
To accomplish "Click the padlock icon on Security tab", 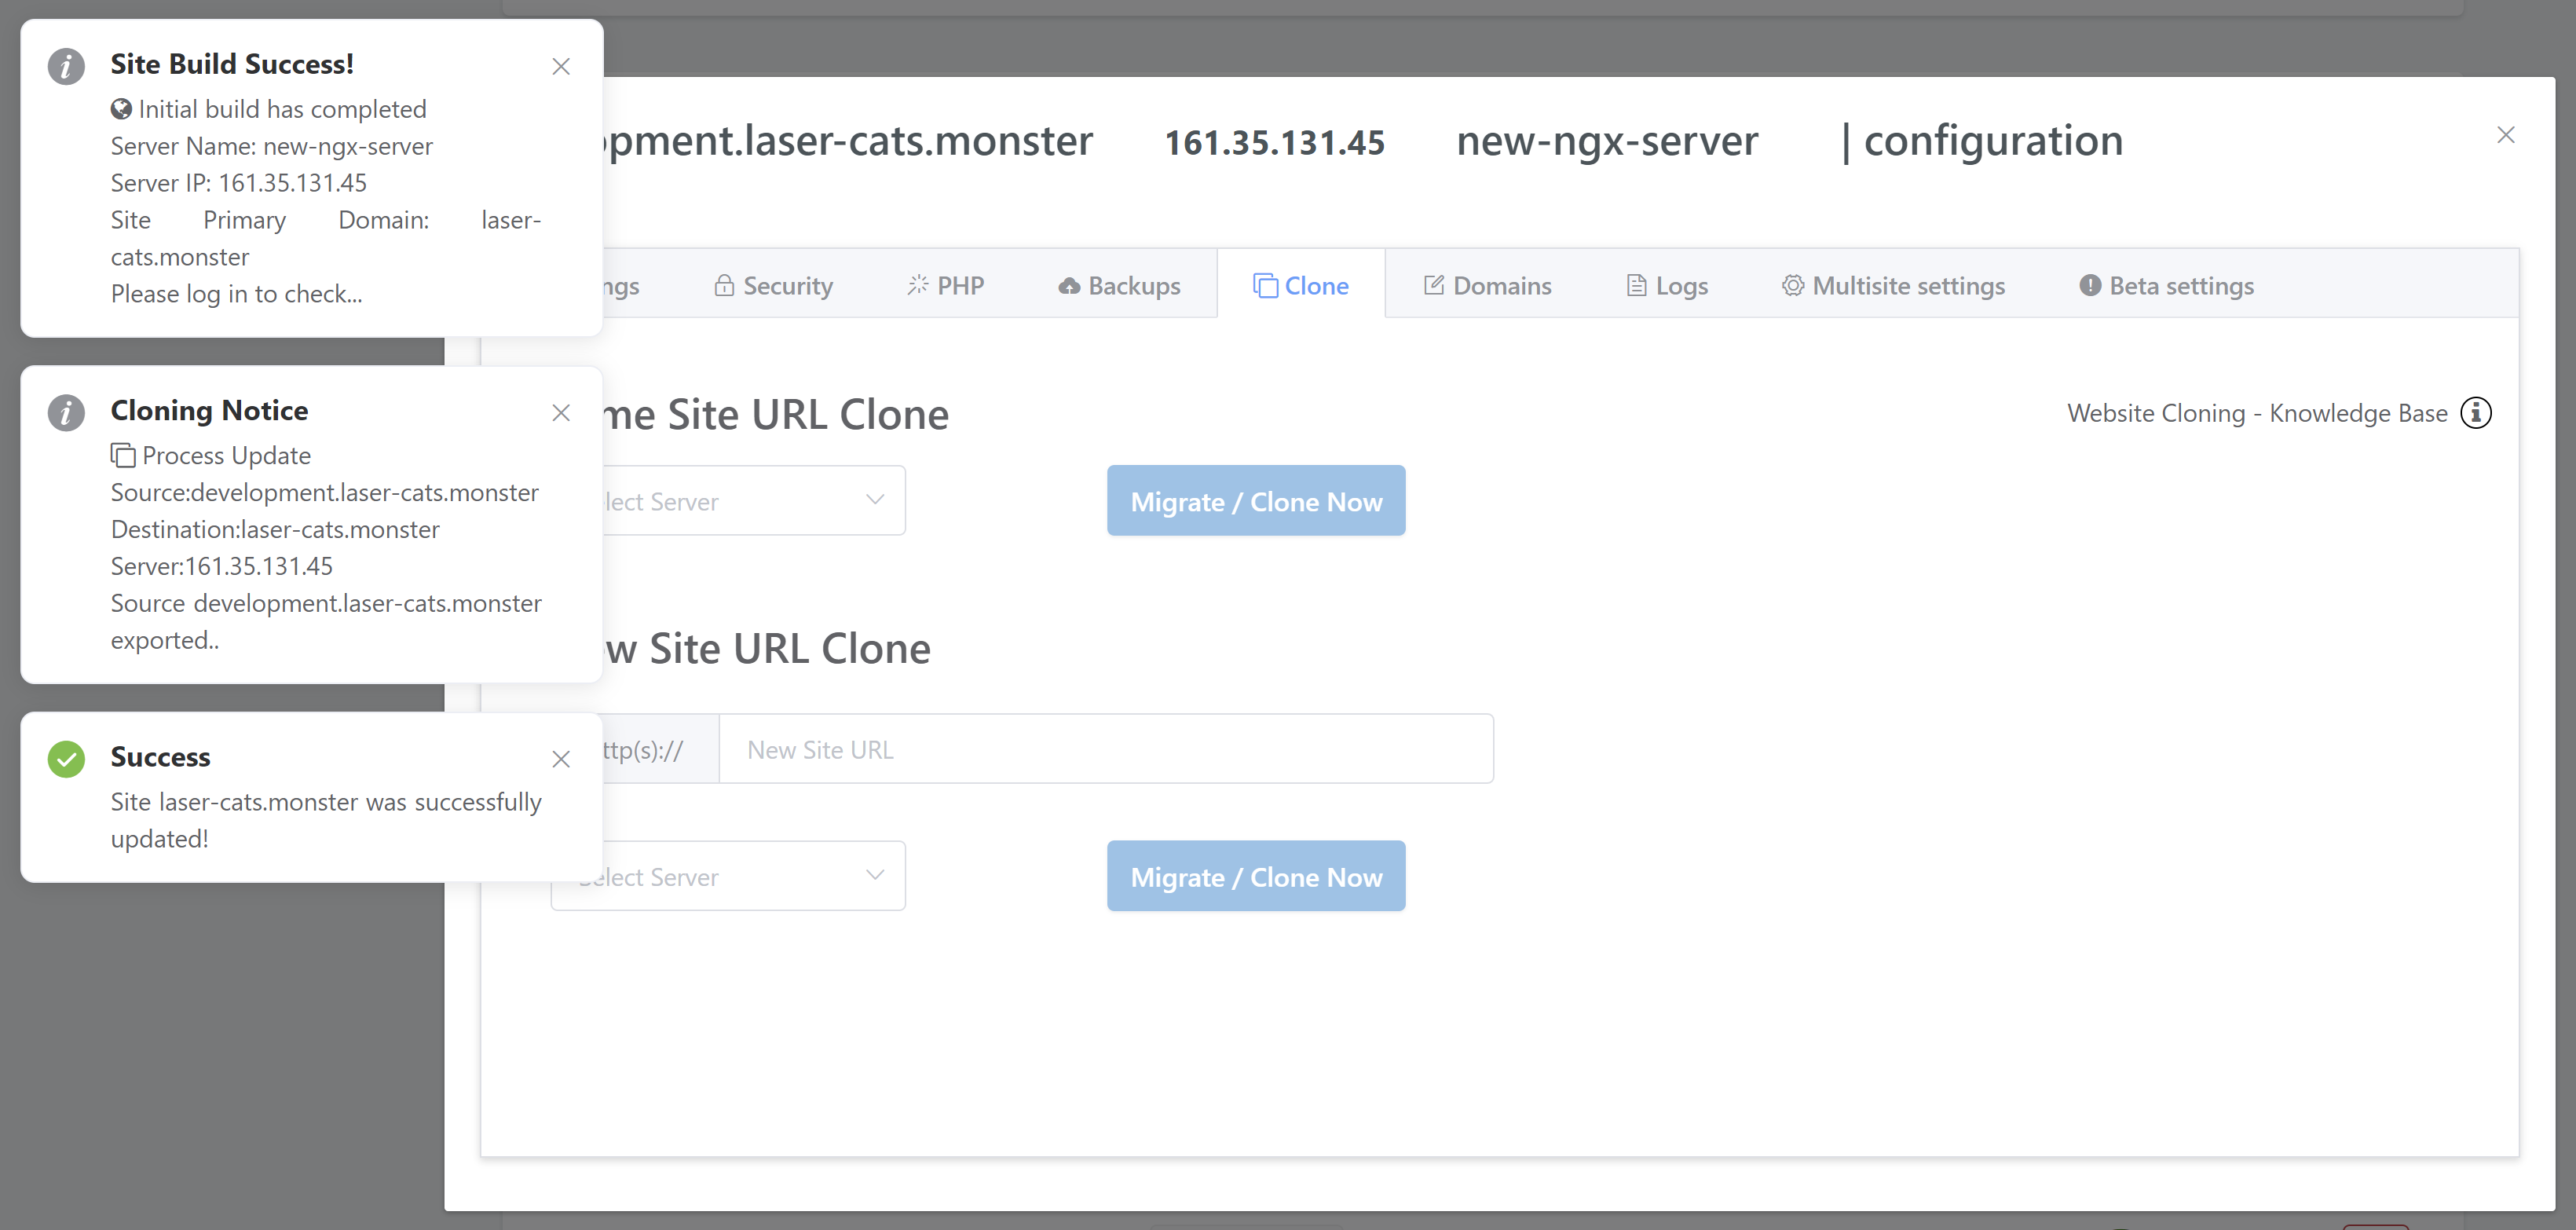I will click(x=724, y=286).
